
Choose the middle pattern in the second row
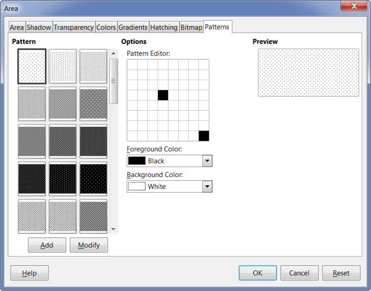(x=62, y=104)
